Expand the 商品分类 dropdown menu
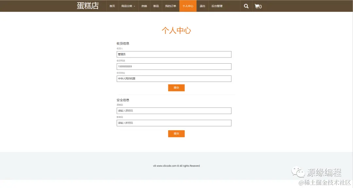The image size is (353, 188). click(128, 6)
